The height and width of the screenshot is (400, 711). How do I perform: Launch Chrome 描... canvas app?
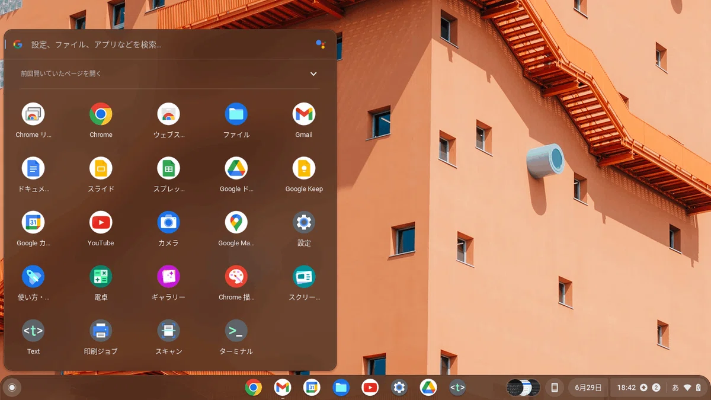236,276
